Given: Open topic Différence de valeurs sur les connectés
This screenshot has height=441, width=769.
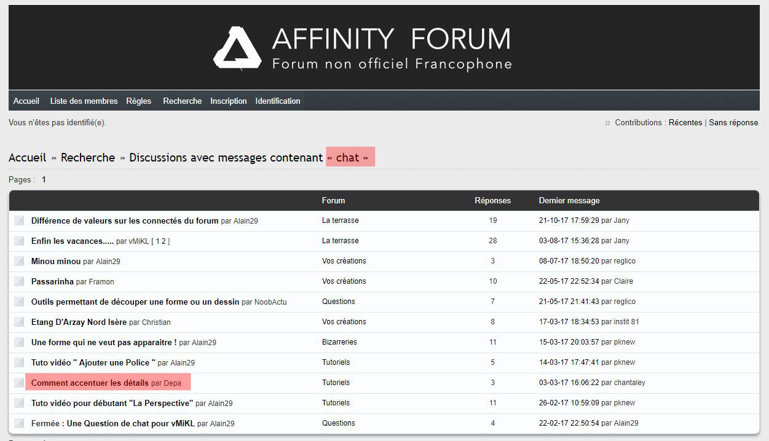Looking at the screenshot, I should coord(125,221).
